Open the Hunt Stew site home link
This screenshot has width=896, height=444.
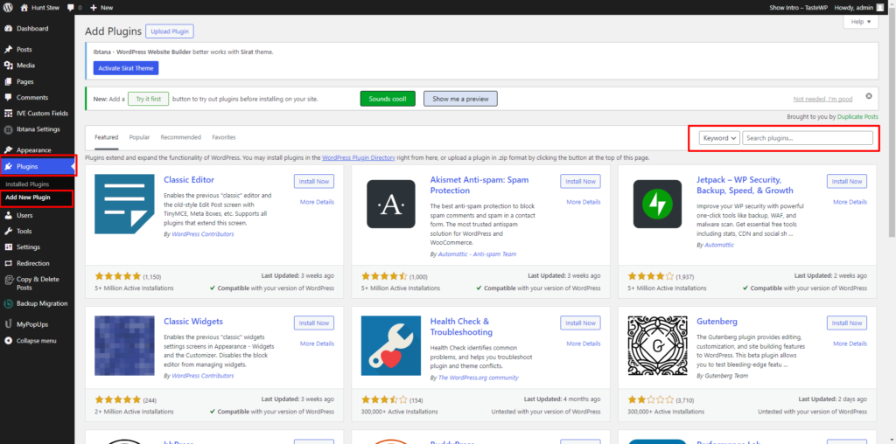[x=39, y=7]
